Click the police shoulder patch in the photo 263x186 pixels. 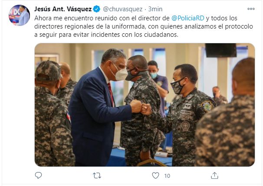pos(207,106)
